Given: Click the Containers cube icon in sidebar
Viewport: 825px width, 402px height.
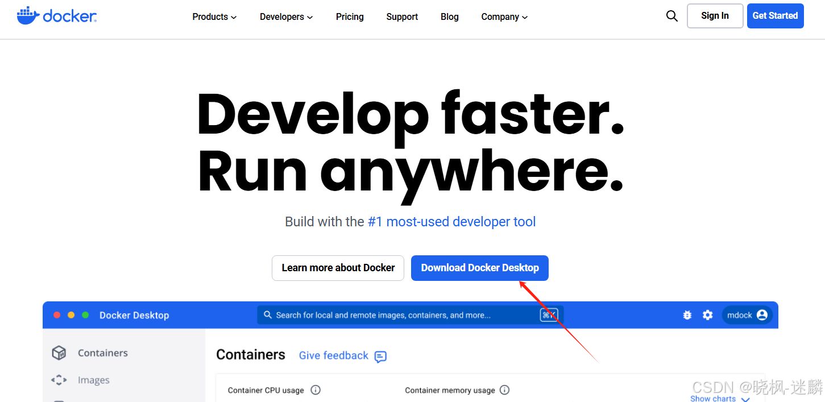Looking at the screenshot, I should pos(59,353).
